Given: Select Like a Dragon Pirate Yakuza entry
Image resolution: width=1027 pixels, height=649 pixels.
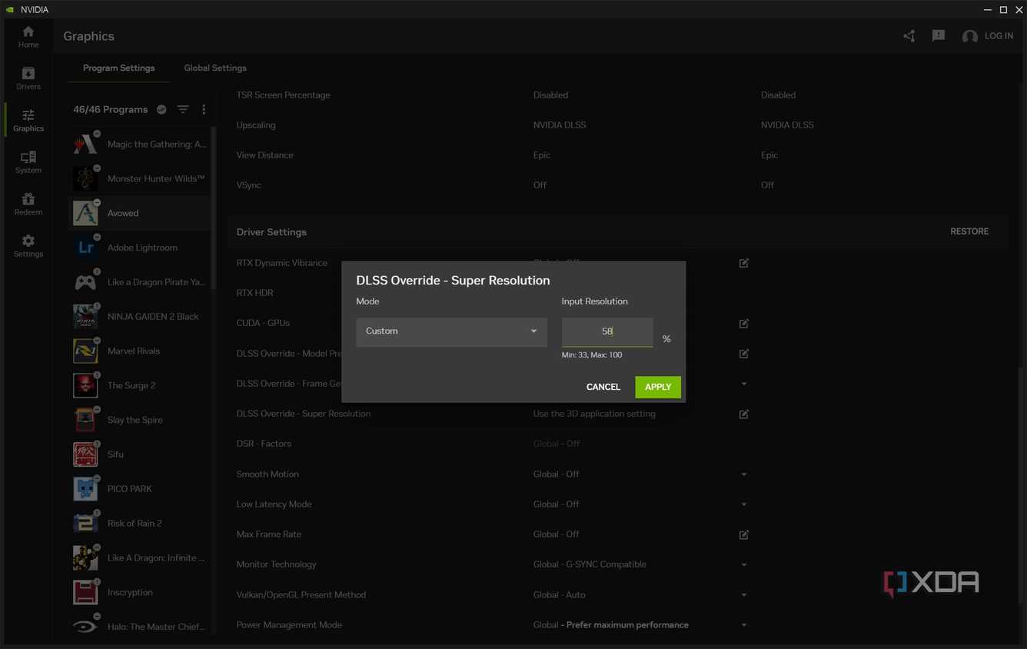Looking at the screenshot, I should [x=139, y=282].
